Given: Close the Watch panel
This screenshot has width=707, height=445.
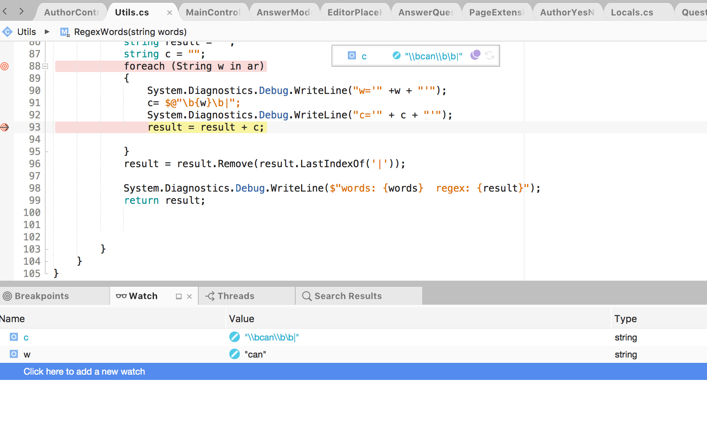Looking at the screenshot, I should 189,297.
